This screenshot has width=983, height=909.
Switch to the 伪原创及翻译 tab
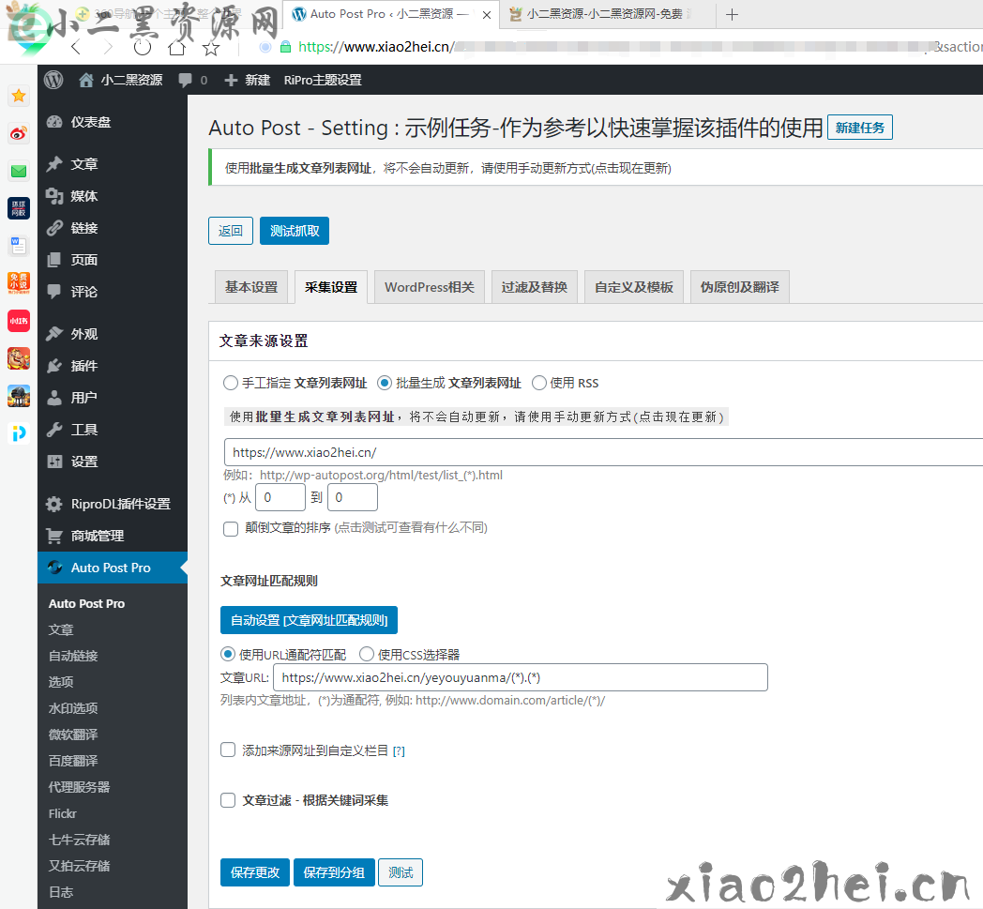(x=740, y=287)
